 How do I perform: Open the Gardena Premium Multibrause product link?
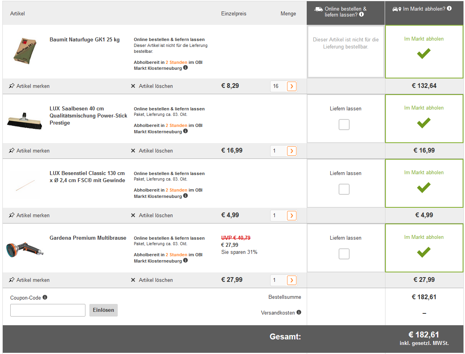pos(88,238)
